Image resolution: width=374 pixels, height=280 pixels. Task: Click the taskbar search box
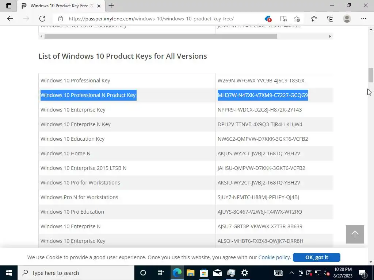point(76,273)
